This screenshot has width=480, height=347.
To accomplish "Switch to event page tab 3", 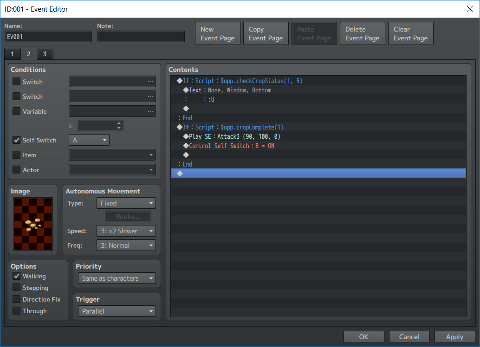I will click(45, 54).
